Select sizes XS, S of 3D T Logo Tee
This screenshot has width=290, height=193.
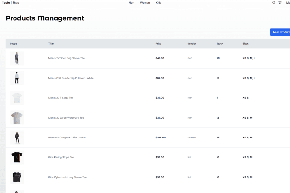tap(246, 98)
